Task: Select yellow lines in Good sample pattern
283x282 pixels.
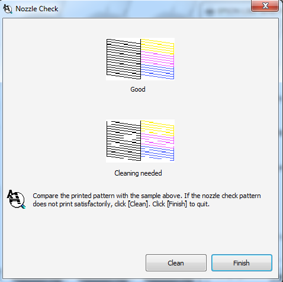Action: pyautogui.click(x=157, y=46)
